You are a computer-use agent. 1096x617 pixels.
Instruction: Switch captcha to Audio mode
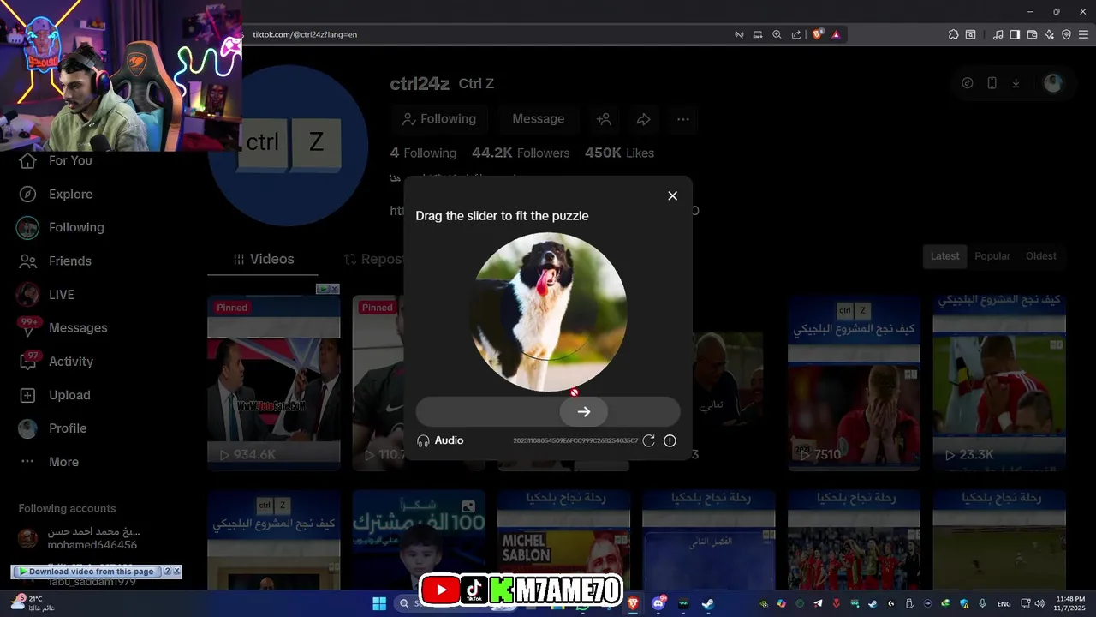440,440
